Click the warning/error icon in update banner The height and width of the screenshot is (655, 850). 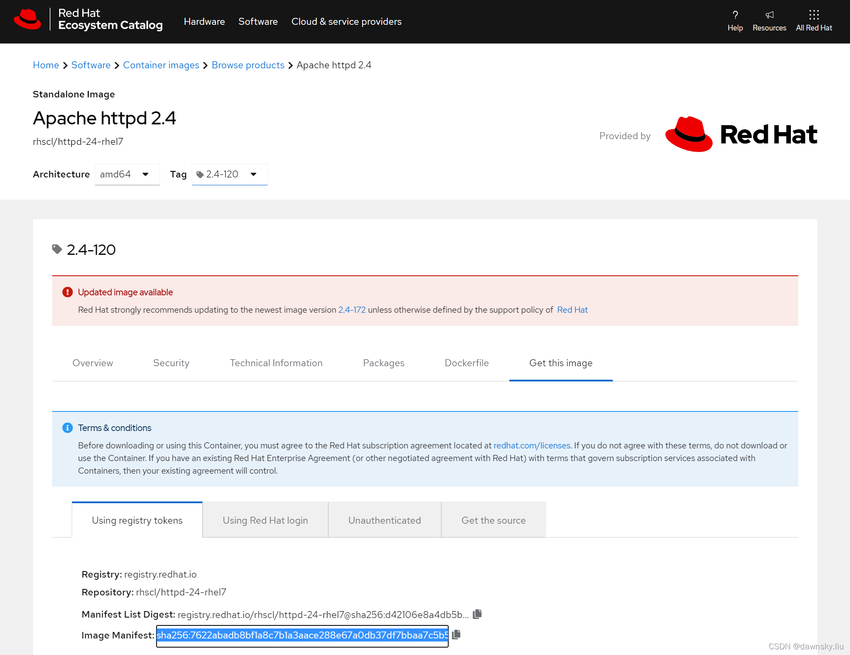pos(67,292)
